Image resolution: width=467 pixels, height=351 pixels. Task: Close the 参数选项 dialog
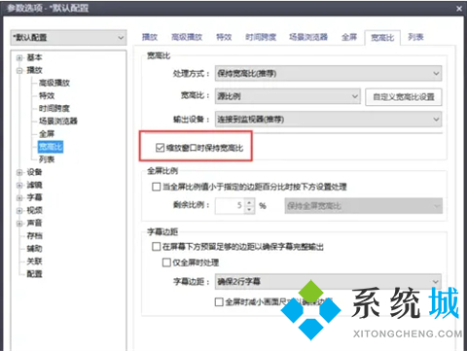[x=459, y=9]
